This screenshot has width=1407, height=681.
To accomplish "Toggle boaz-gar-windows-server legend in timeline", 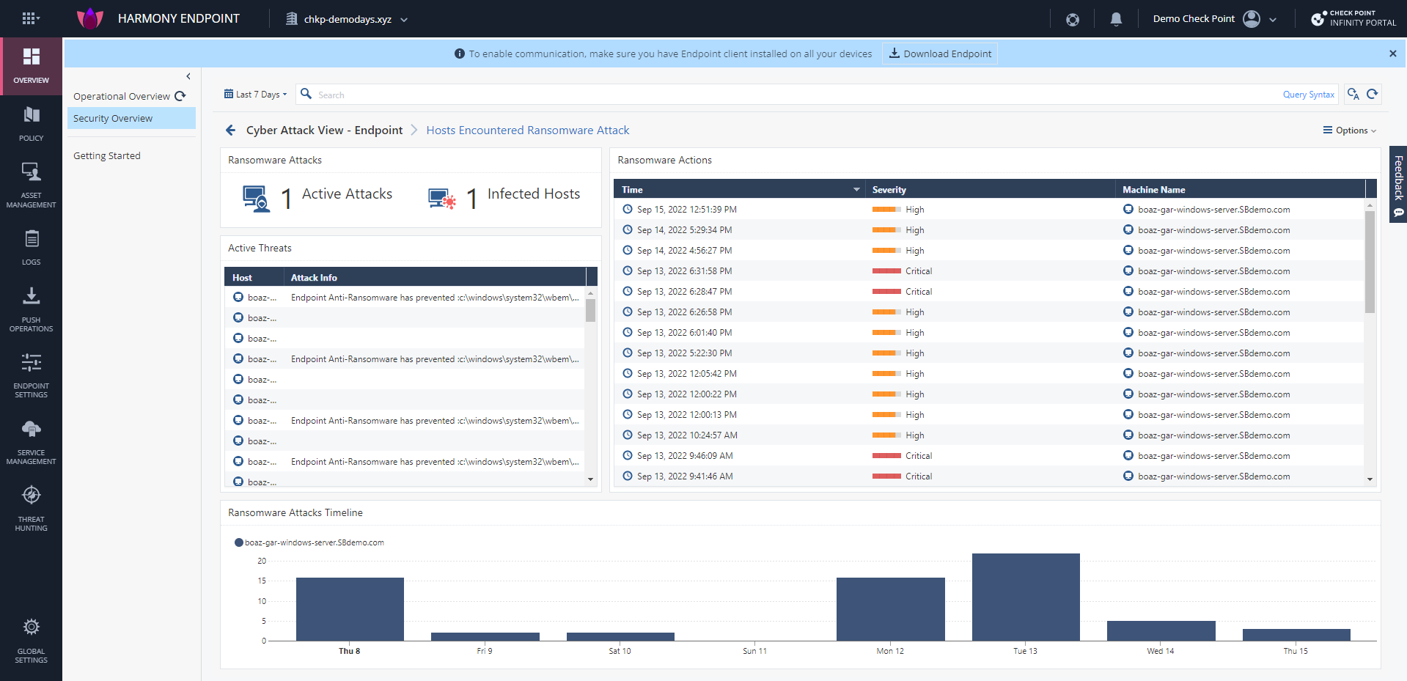I will pyautogui.click(x=309, y=542).
